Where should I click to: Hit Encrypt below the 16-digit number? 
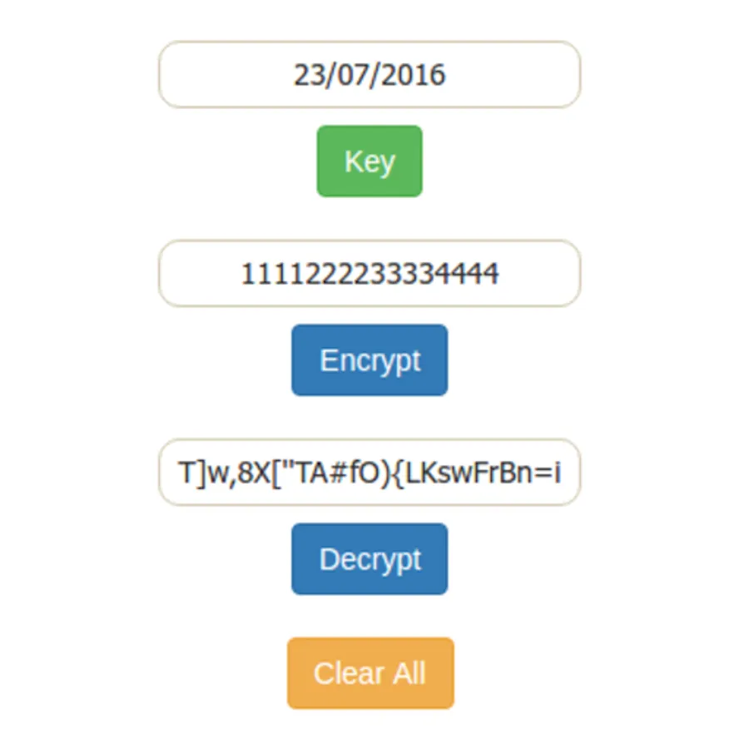[x=370, y=360]
